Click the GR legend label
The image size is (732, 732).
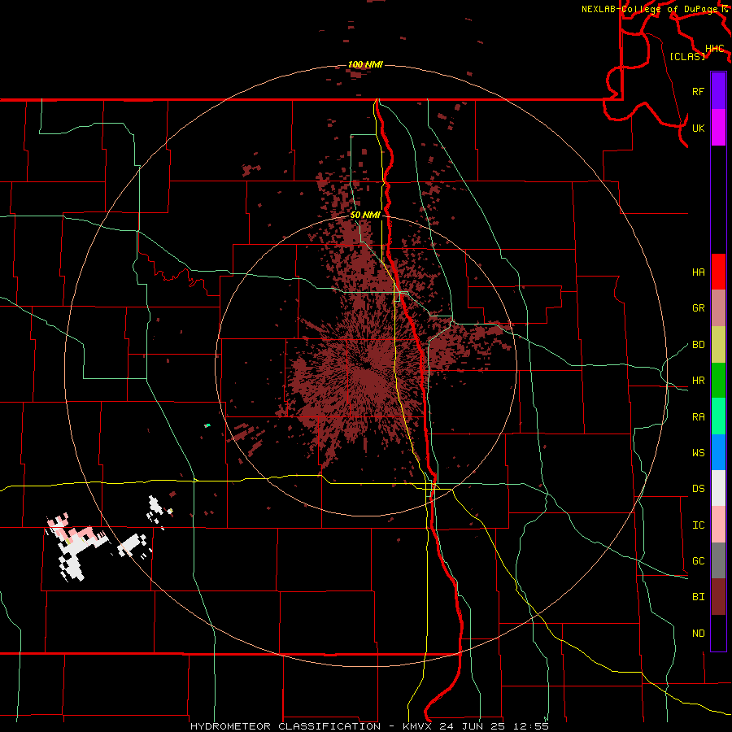[698, 308]
